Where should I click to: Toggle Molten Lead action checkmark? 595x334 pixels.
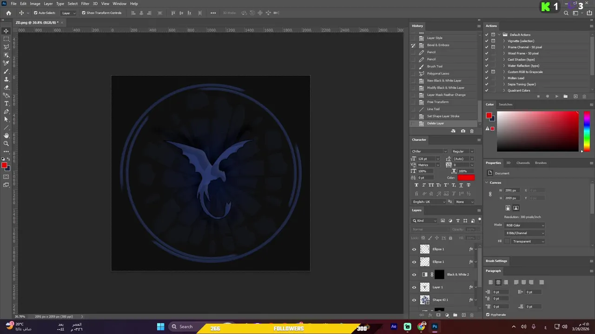tap(487, 78)
